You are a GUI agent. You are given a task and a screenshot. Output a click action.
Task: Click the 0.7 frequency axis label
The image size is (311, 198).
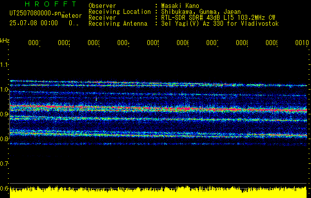pos(4,164)
